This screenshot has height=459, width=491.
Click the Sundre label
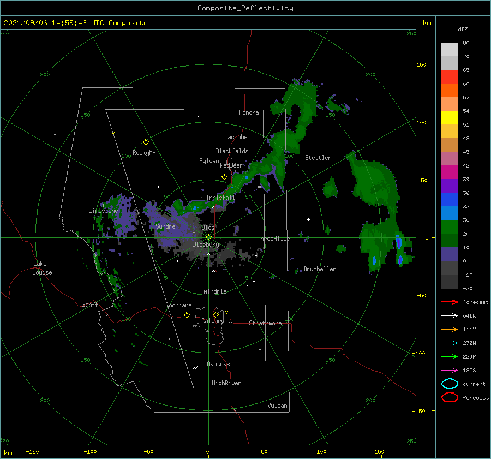[165, 226]
